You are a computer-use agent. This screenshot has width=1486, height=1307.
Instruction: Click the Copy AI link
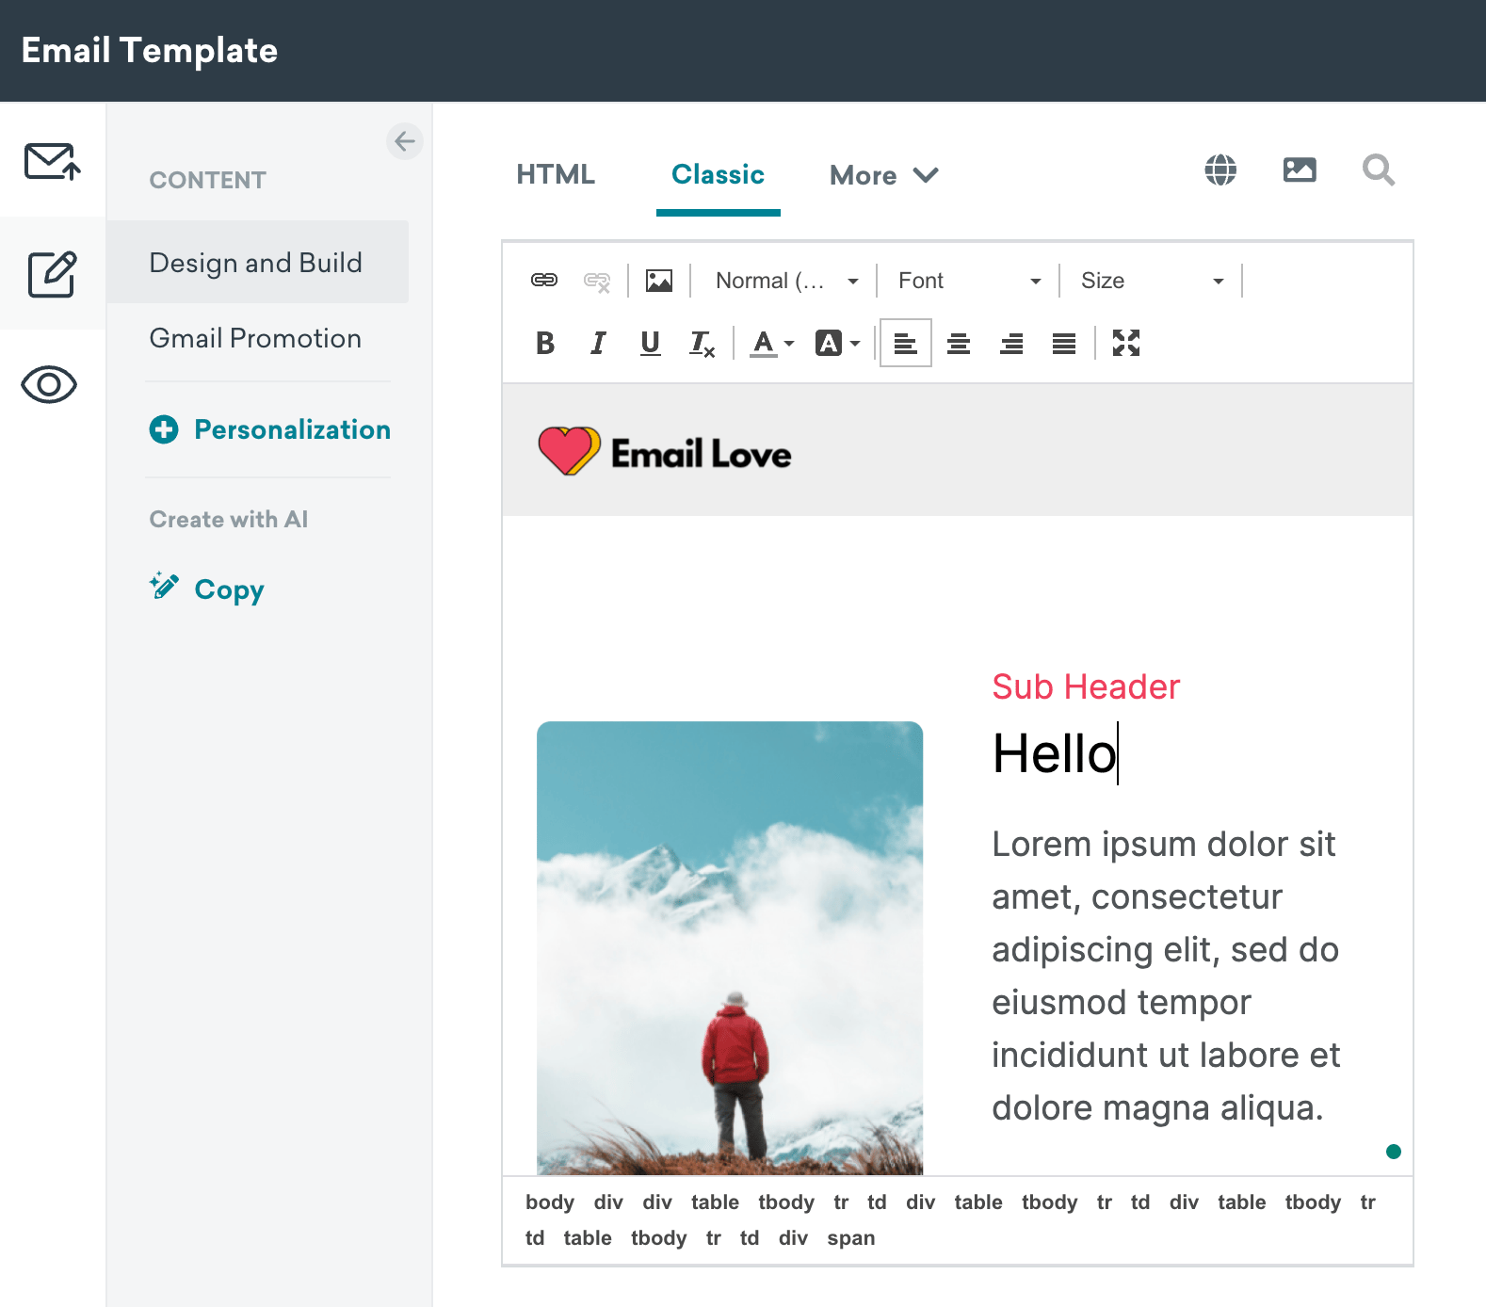pos(229,589)
